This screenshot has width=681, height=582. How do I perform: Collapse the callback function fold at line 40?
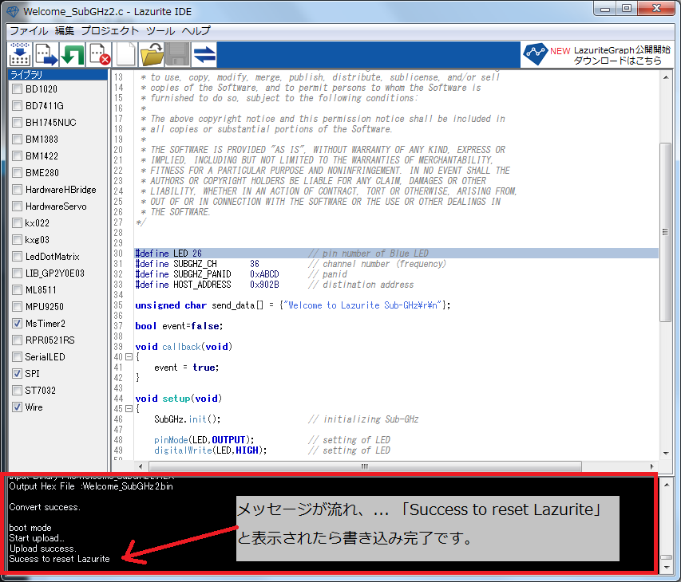click(x=129, y=357)
